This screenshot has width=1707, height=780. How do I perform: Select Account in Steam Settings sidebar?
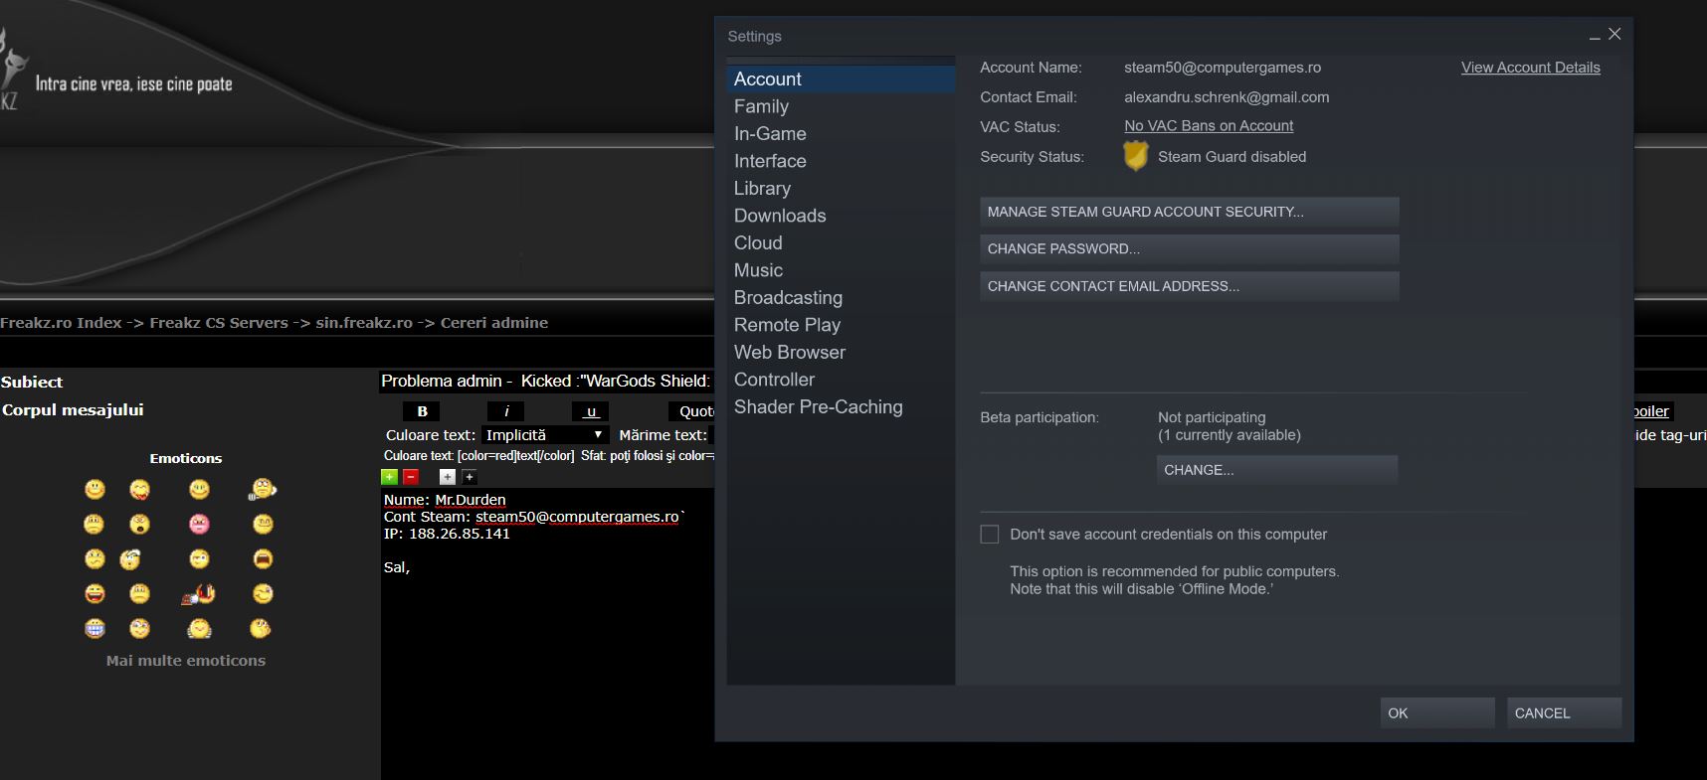pyautogui.click(x=841, y=79)
